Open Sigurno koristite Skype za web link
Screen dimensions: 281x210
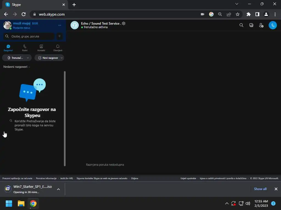point(102,178)
